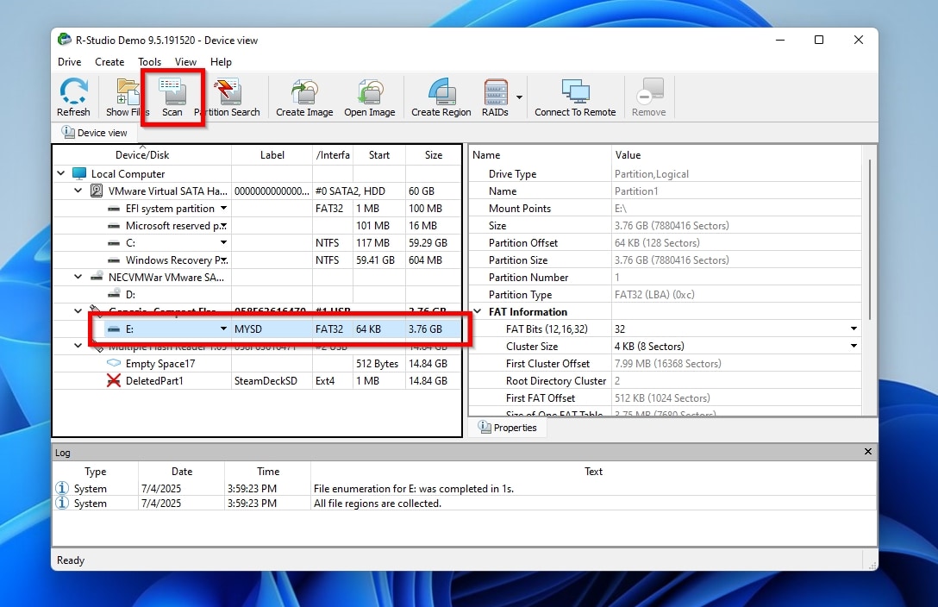Screen dimensions: 938x607
Task: Click the Show Files toolbar icon
Action: (x=128, y=97)
